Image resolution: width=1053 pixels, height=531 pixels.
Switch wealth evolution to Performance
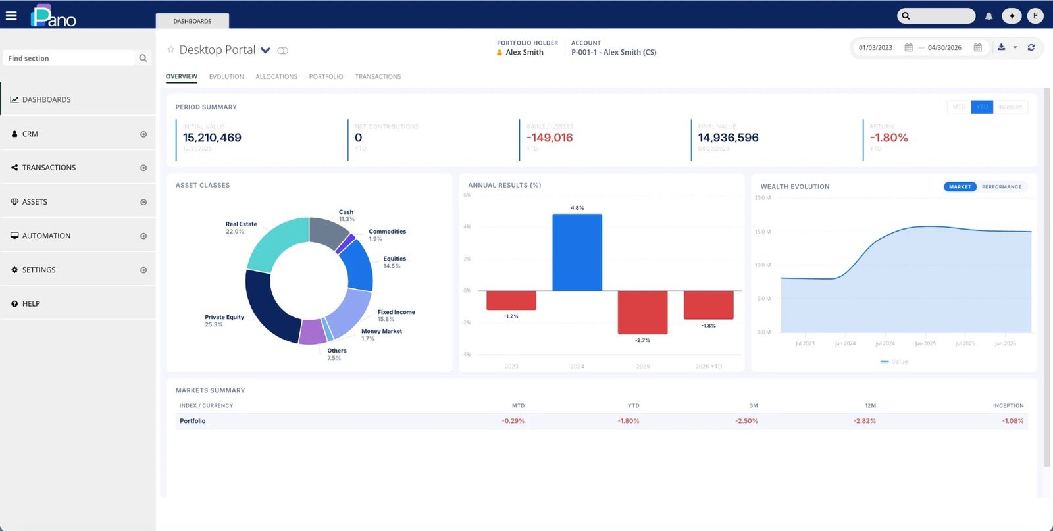(x=1002, y=187)
